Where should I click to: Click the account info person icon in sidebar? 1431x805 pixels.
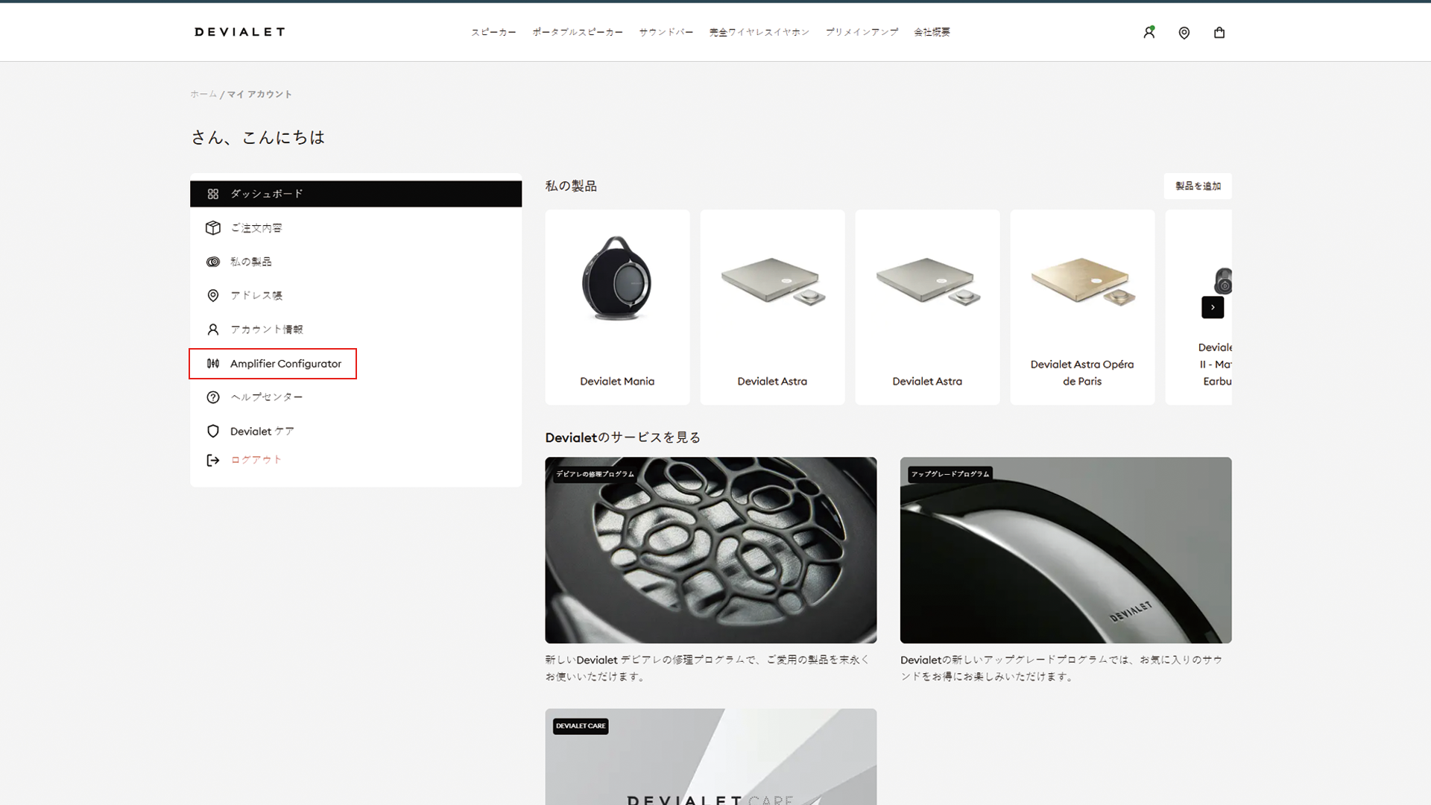213,329
